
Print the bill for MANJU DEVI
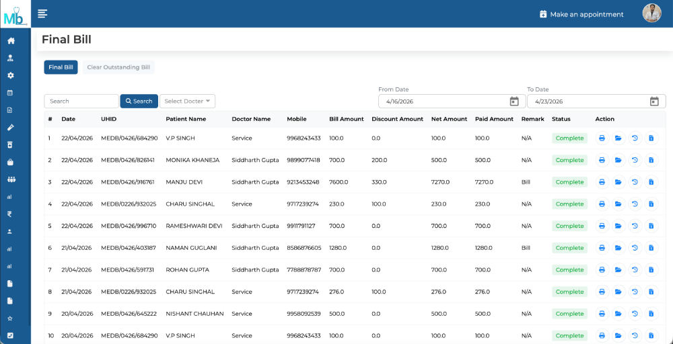point(602,182)
